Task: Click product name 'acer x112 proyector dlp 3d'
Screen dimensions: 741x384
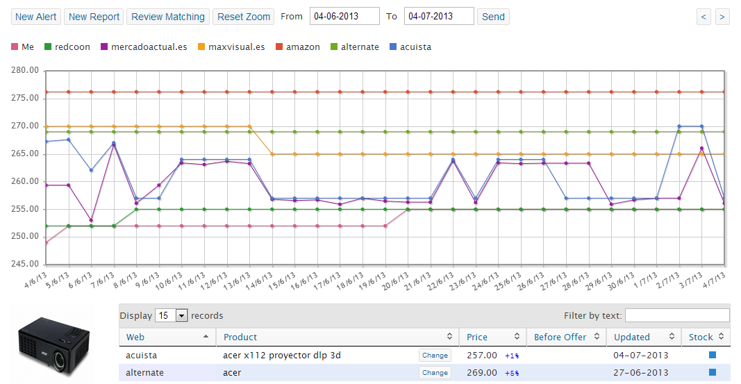Action: click(282, 356)
